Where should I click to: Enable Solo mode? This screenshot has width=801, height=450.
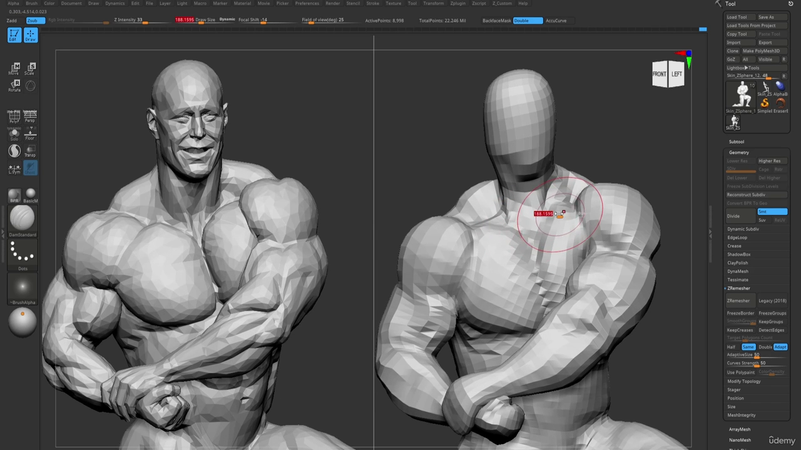click(x=14, y=134)
